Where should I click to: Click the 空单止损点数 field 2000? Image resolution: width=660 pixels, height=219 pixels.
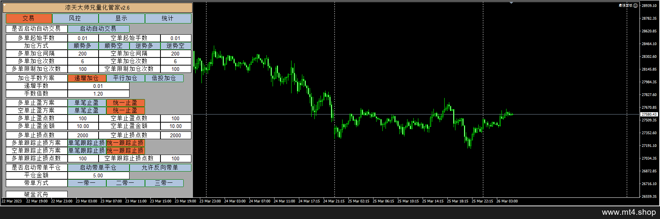click(176, 135)
